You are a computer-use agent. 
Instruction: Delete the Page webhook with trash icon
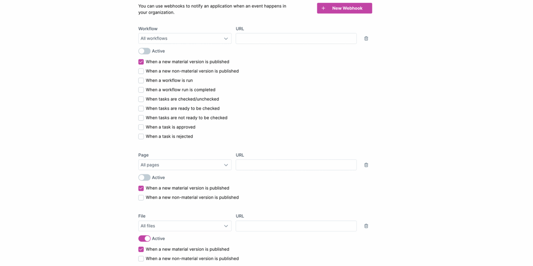(x=366, y=165)
